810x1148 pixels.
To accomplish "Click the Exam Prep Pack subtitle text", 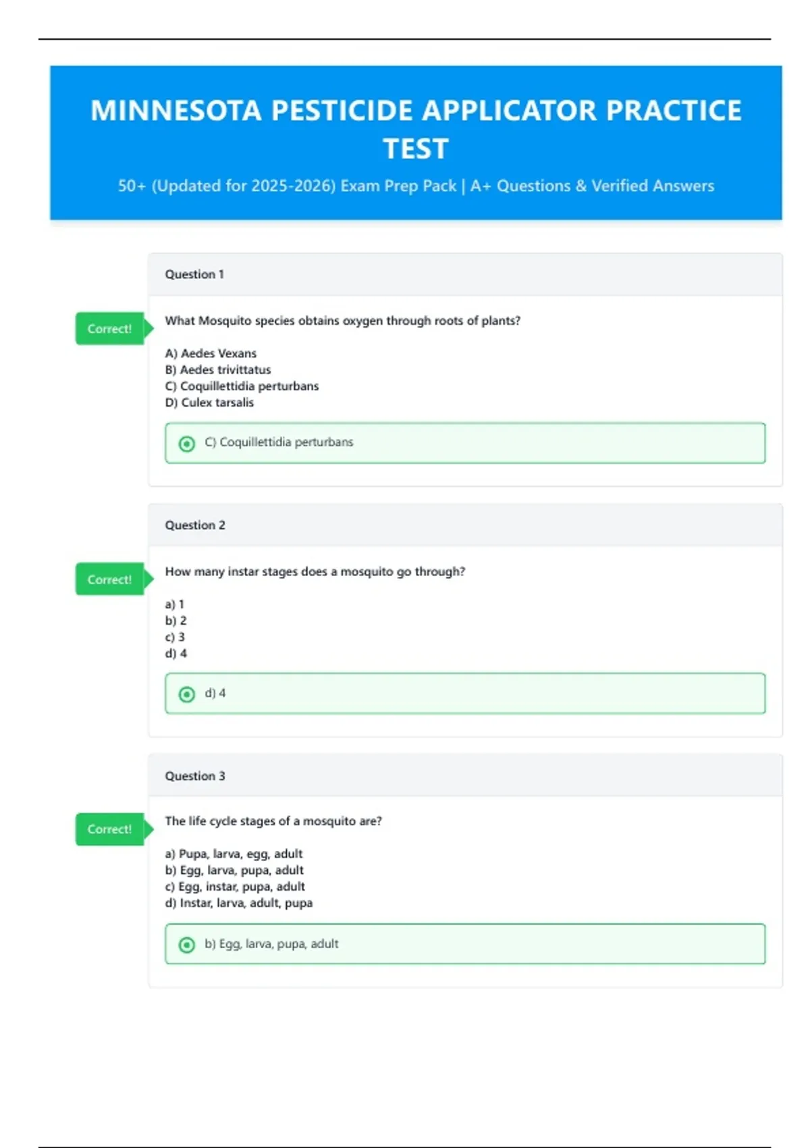I will (x=416, y=186).
